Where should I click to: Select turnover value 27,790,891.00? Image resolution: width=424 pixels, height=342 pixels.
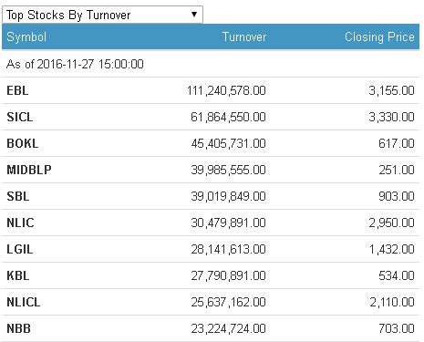pyautogui.click(x=228, y=275)
